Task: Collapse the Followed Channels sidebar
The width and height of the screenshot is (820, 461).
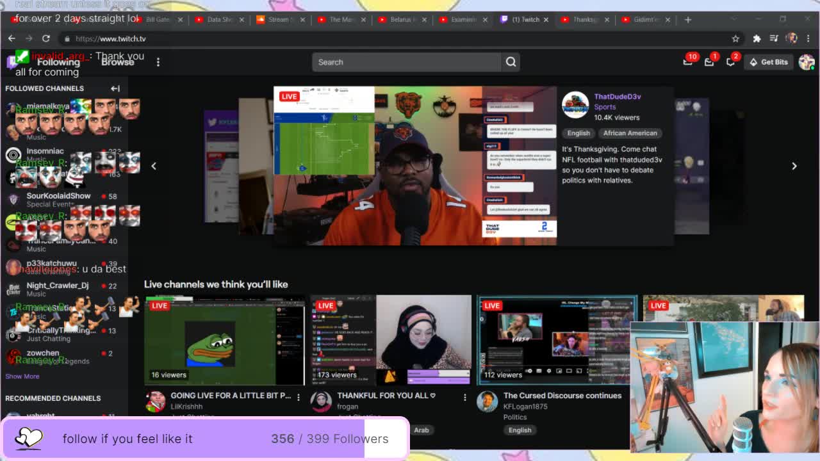Action: tap(115, 88)
